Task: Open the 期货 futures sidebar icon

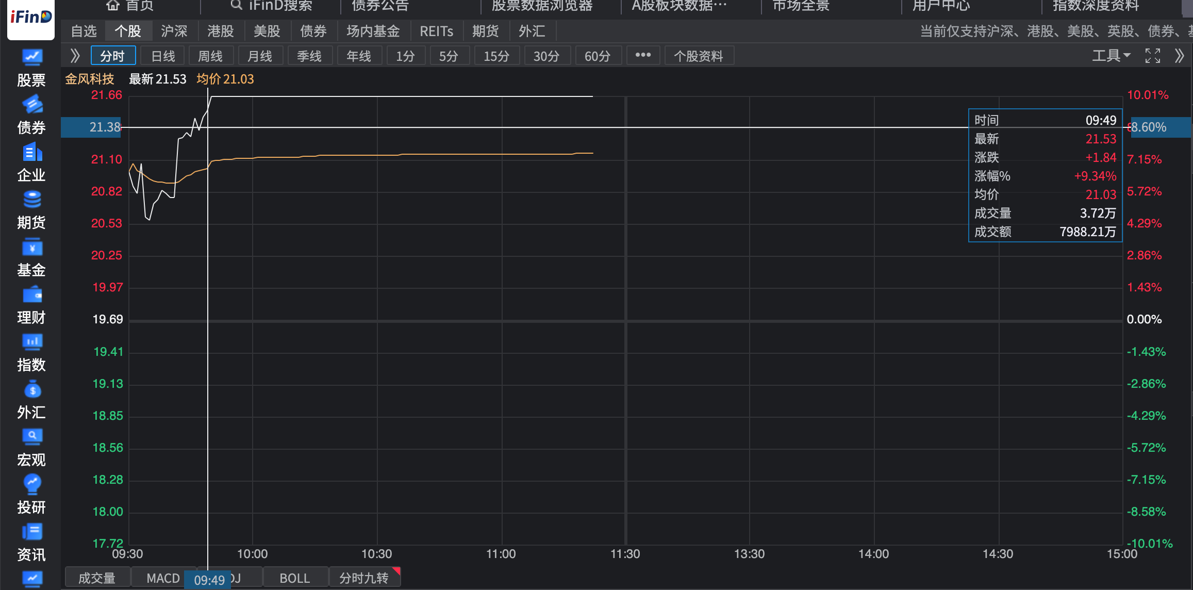Action: tap(31, 200)
